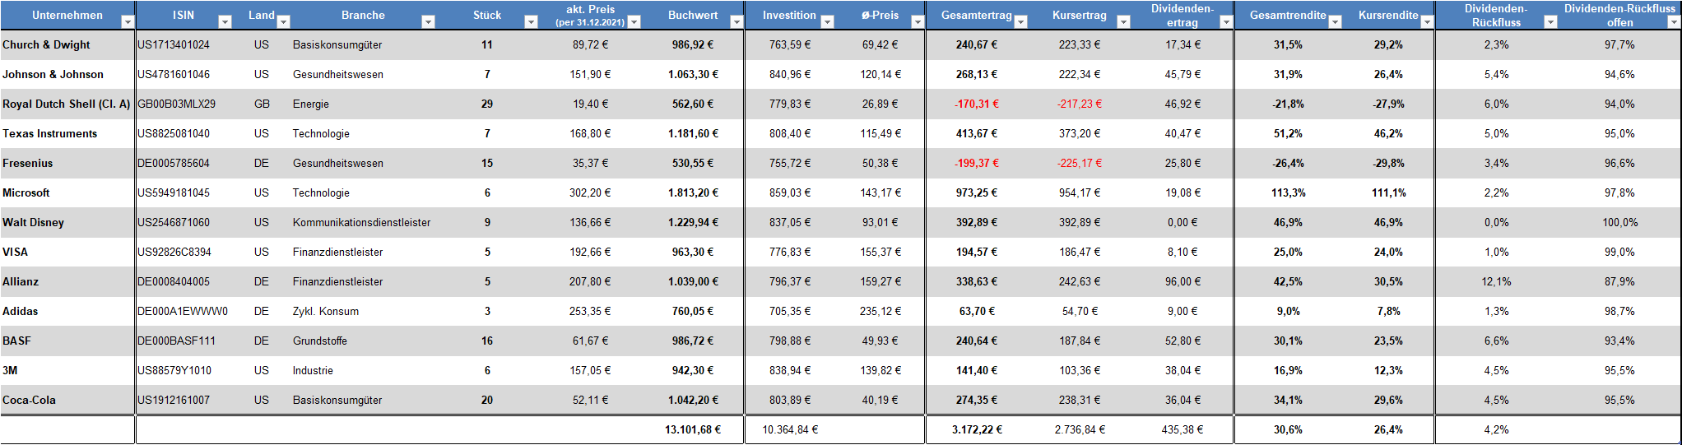This screenshot has width=1682, height=445.
Task: Click the total Dividenden-Rückfluss 4,2%
Action: [x=1496, y=429]
